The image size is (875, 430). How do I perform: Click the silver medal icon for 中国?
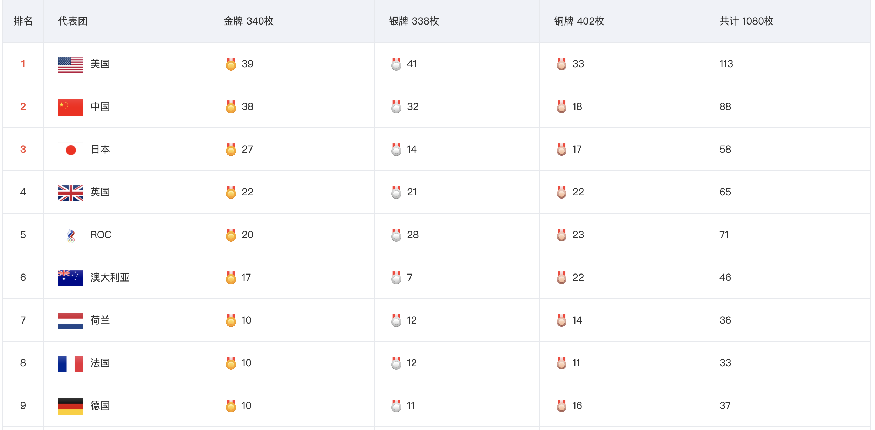[396, 107]
